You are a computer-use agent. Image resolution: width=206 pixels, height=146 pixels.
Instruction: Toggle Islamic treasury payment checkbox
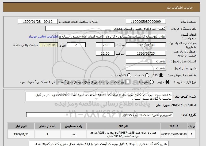click(x=127, y=82)
